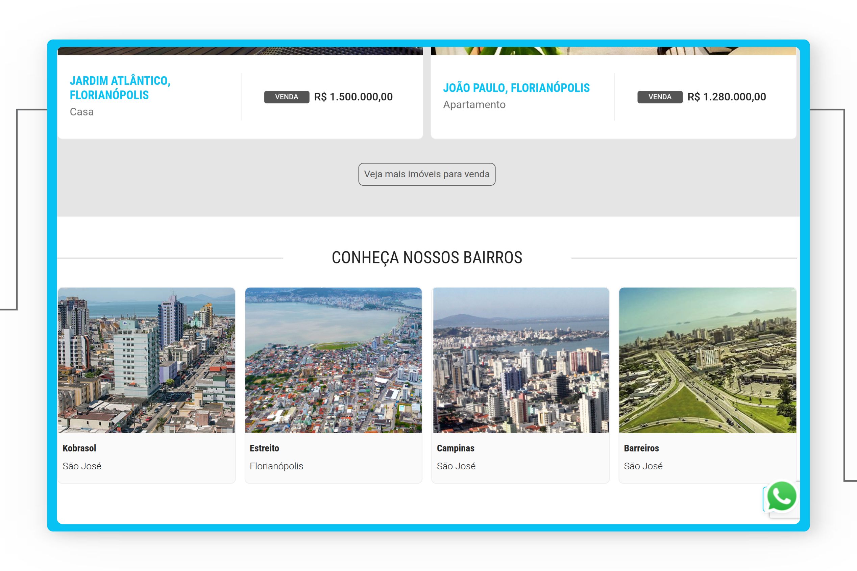Viewport: 857px width, 571px height.
Task: Click 'São José' under Kobrasol
Action: [x=82, y=466]
